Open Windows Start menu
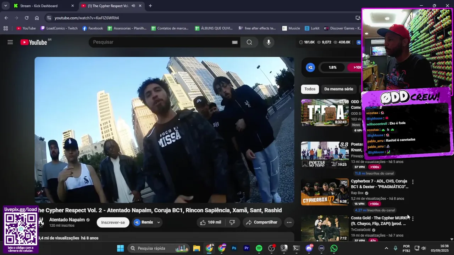Image resolution: width=454 pixels, height=255 pixels. tap(120, 248)
